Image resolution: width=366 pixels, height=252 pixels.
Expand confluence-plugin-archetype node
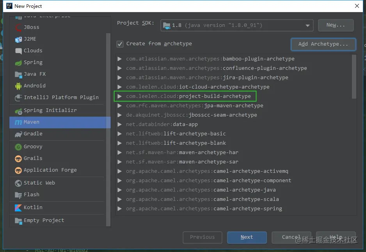119,68
